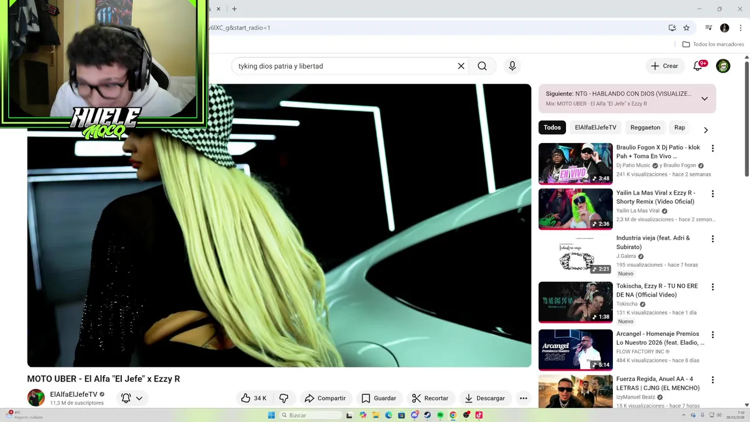Click the Descargar download button
The image size is (750, 422).
click(x=484, y=398)
